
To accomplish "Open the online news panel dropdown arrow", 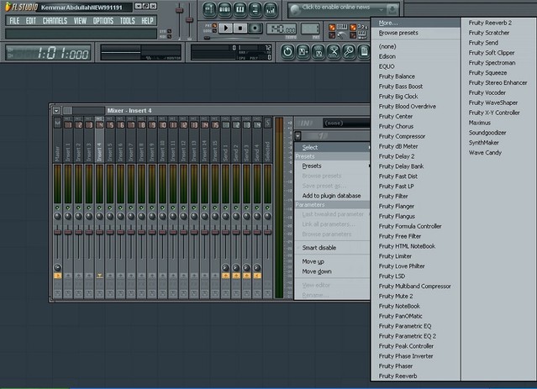I will [382, 9].
